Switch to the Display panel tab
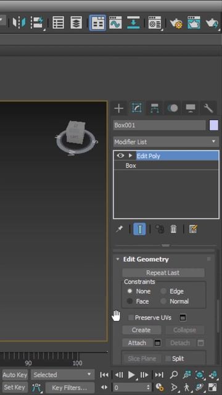The height and width of the screenshot is (395, 222). (x=191, y=109)
